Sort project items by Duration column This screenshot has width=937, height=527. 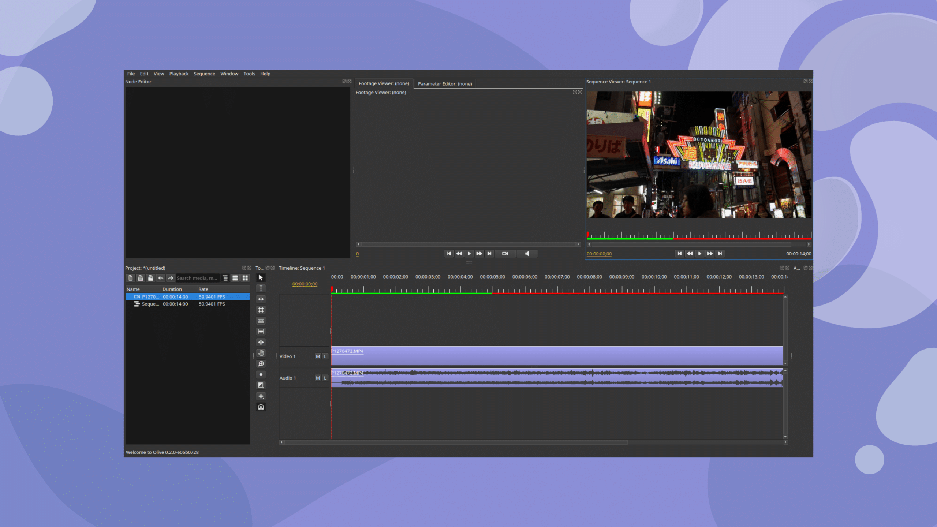(x=179, y=289)
